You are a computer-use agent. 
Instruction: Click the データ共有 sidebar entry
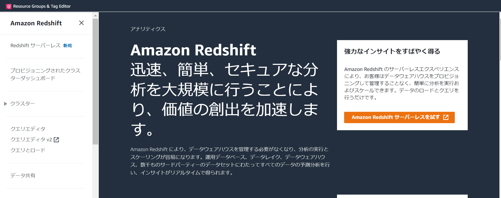pos(22,175)
